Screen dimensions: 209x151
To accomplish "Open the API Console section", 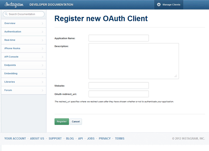I will pos(11,57).
